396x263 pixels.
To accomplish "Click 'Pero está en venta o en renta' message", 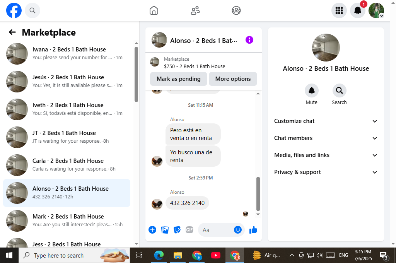I will click(x=193, y=134).
